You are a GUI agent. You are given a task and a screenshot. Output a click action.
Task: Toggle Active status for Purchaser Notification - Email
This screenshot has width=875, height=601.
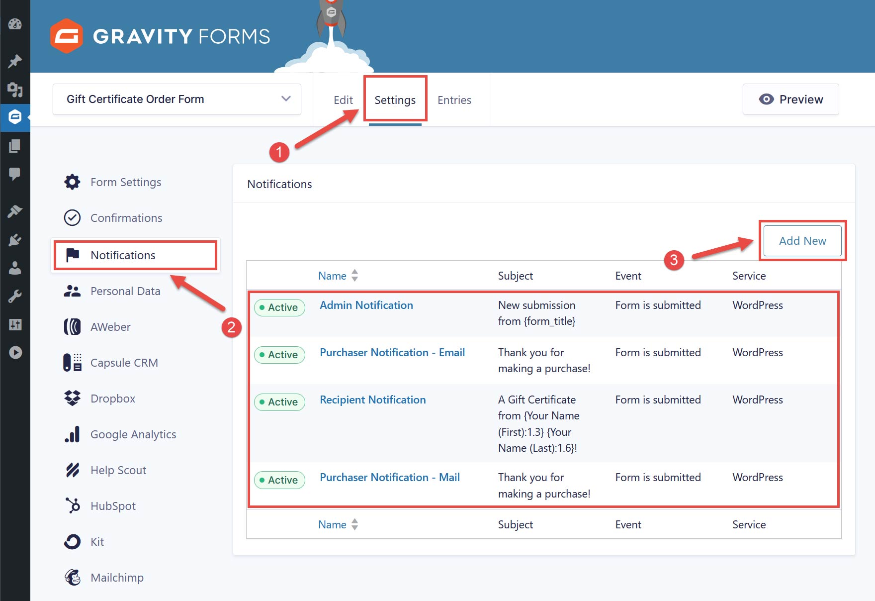(279, 355)
